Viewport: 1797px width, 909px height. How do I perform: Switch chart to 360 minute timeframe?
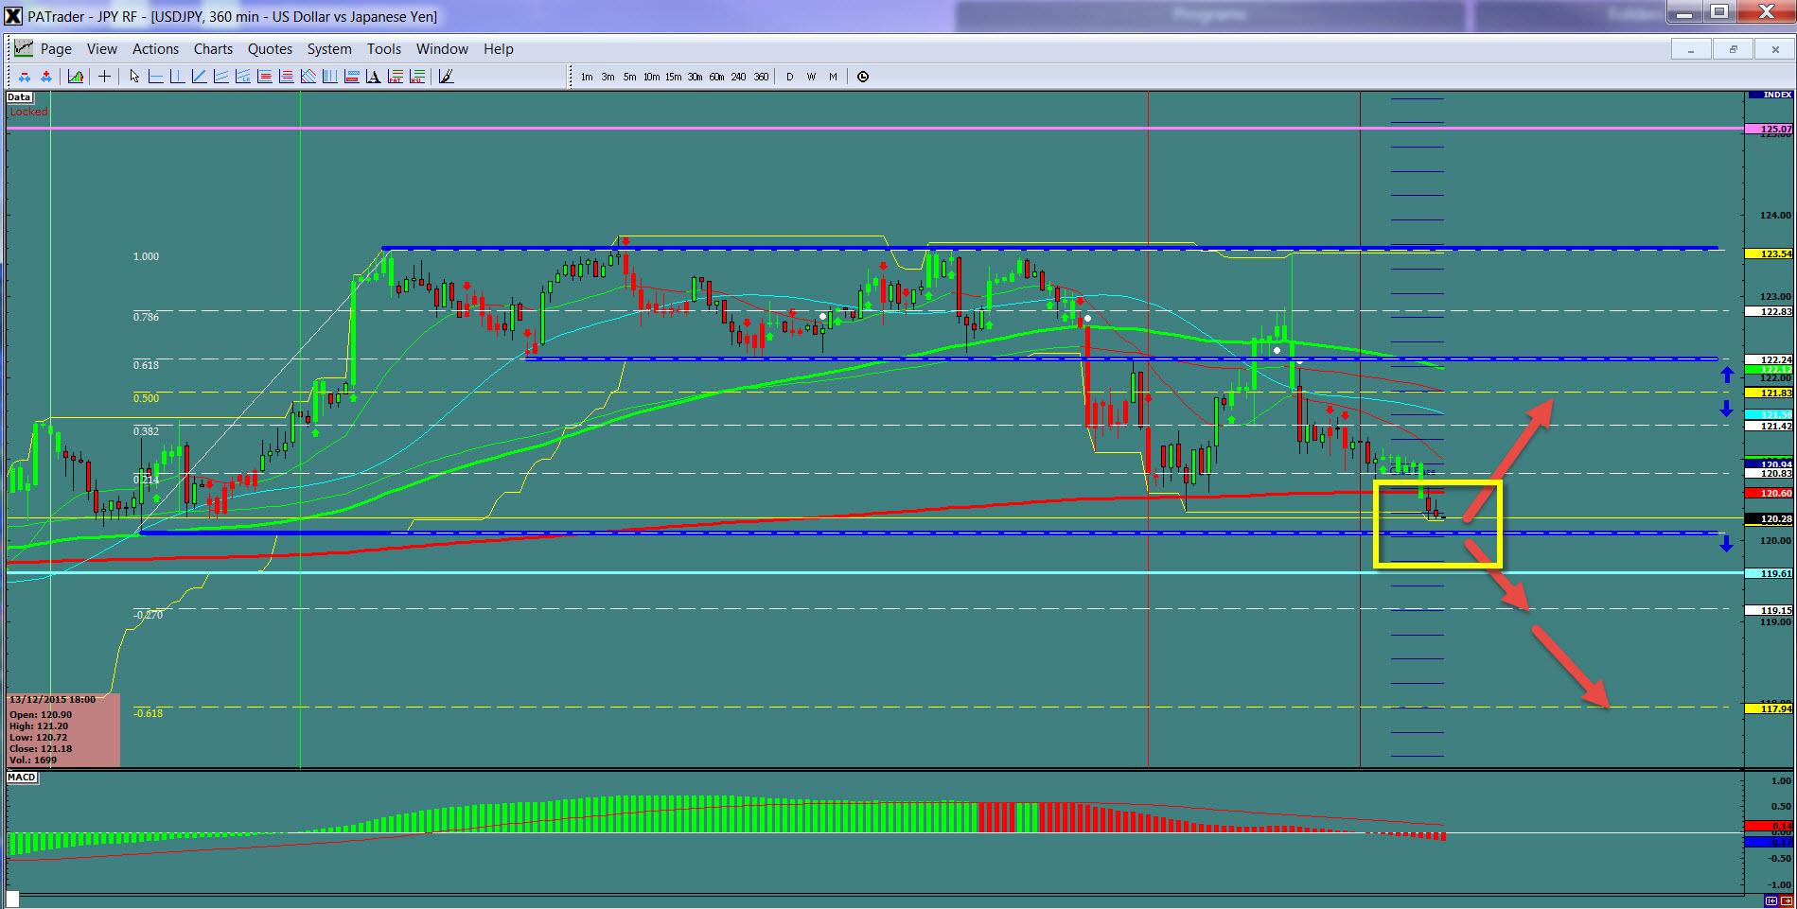click(761, 77)
